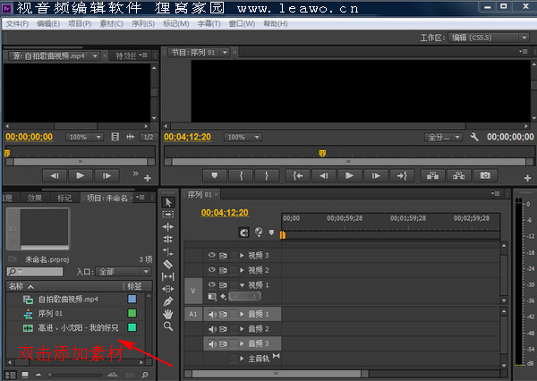Open the Program monitor settings wrench
Screen dimensions: 537x381
(474, 137)
